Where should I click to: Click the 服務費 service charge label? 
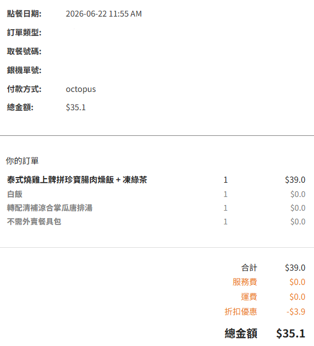click(245, 282)
